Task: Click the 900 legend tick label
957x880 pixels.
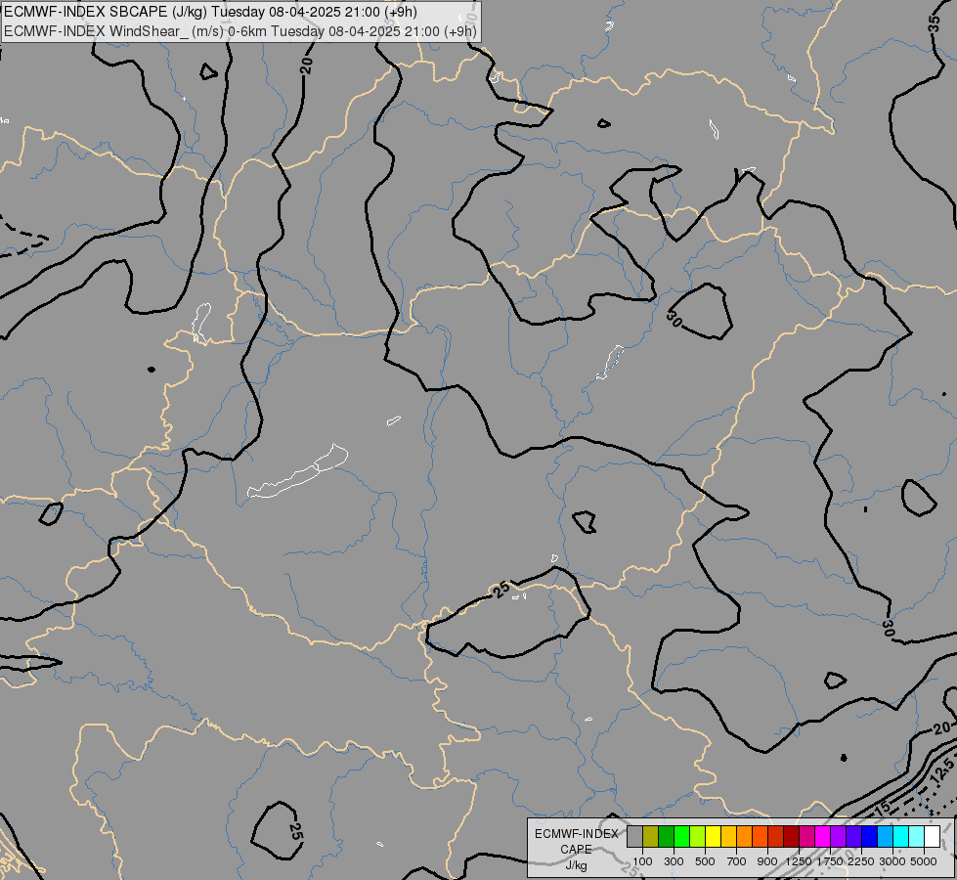Action: pyautogui.click(x=767, y=861)
